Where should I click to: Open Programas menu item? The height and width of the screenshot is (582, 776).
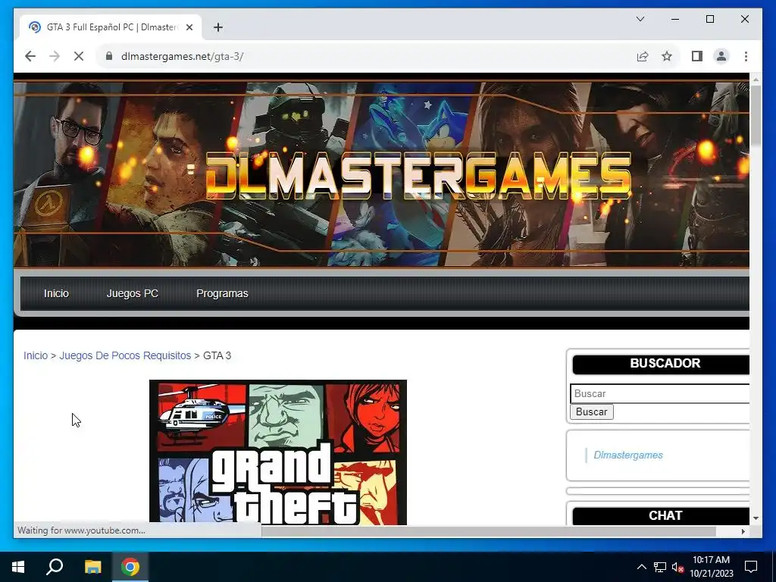[222, 293]
